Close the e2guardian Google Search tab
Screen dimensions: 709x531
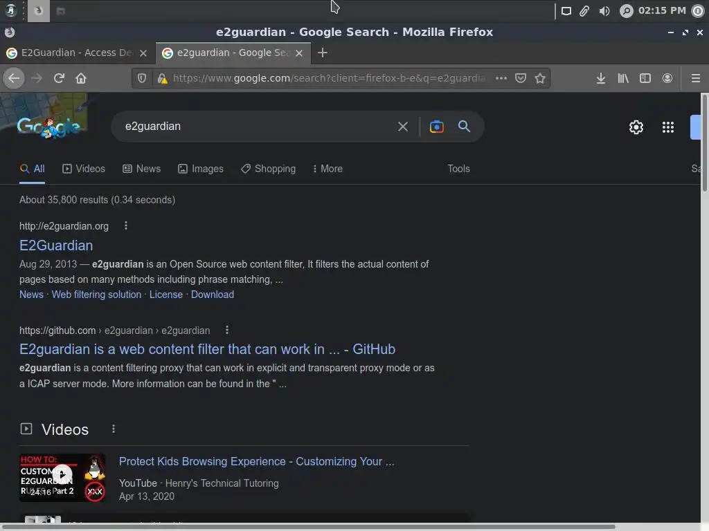299,53
